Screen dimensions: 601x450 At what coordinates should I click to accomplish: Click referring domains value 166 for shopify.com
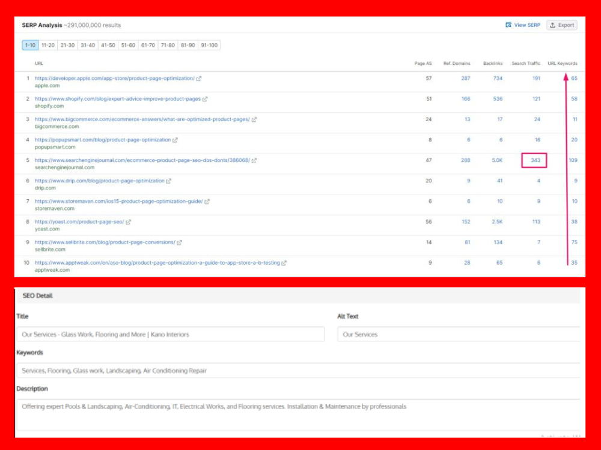465,99
